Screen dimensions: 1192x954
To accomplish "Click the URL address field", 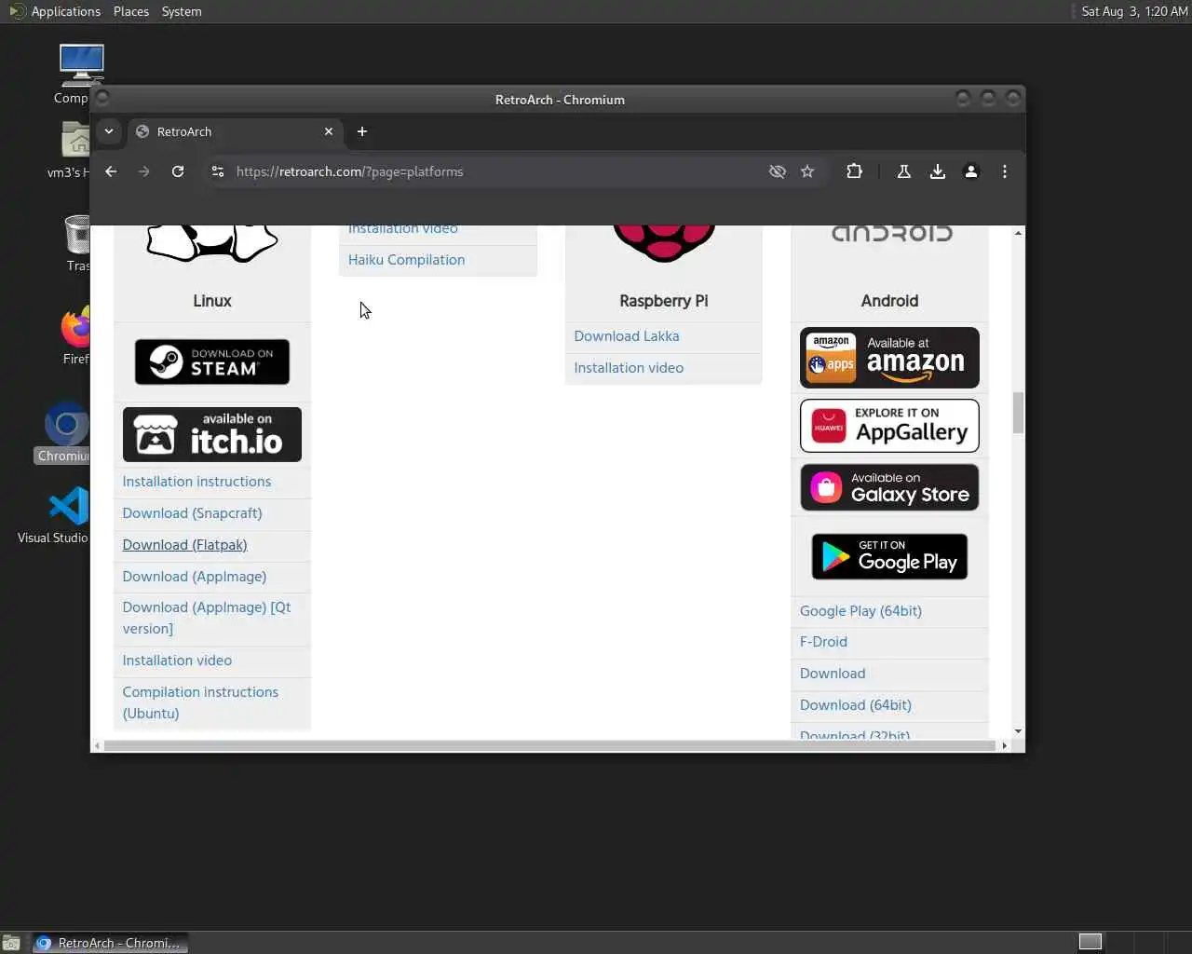I will point(494,171).
